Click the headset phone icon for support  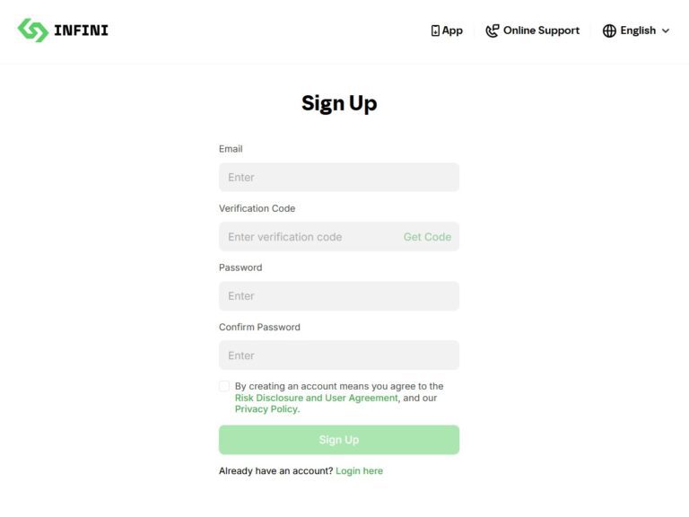click(x=493, y=31)
